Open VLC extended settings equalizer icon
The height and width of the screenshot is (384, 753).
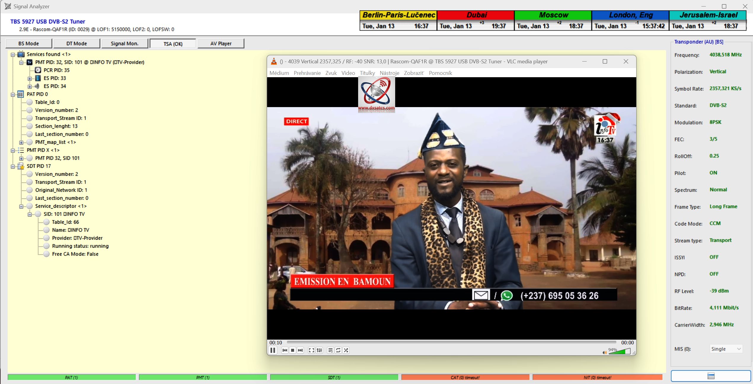[319, 350]
